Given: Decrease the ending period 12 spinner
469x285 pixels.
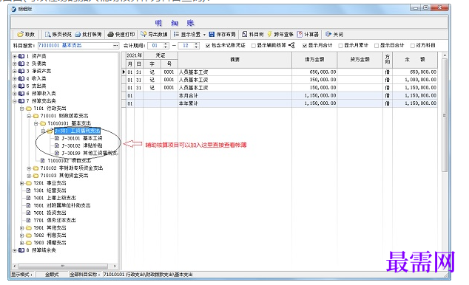Looking at the screenshot, I should pos(196,47).
